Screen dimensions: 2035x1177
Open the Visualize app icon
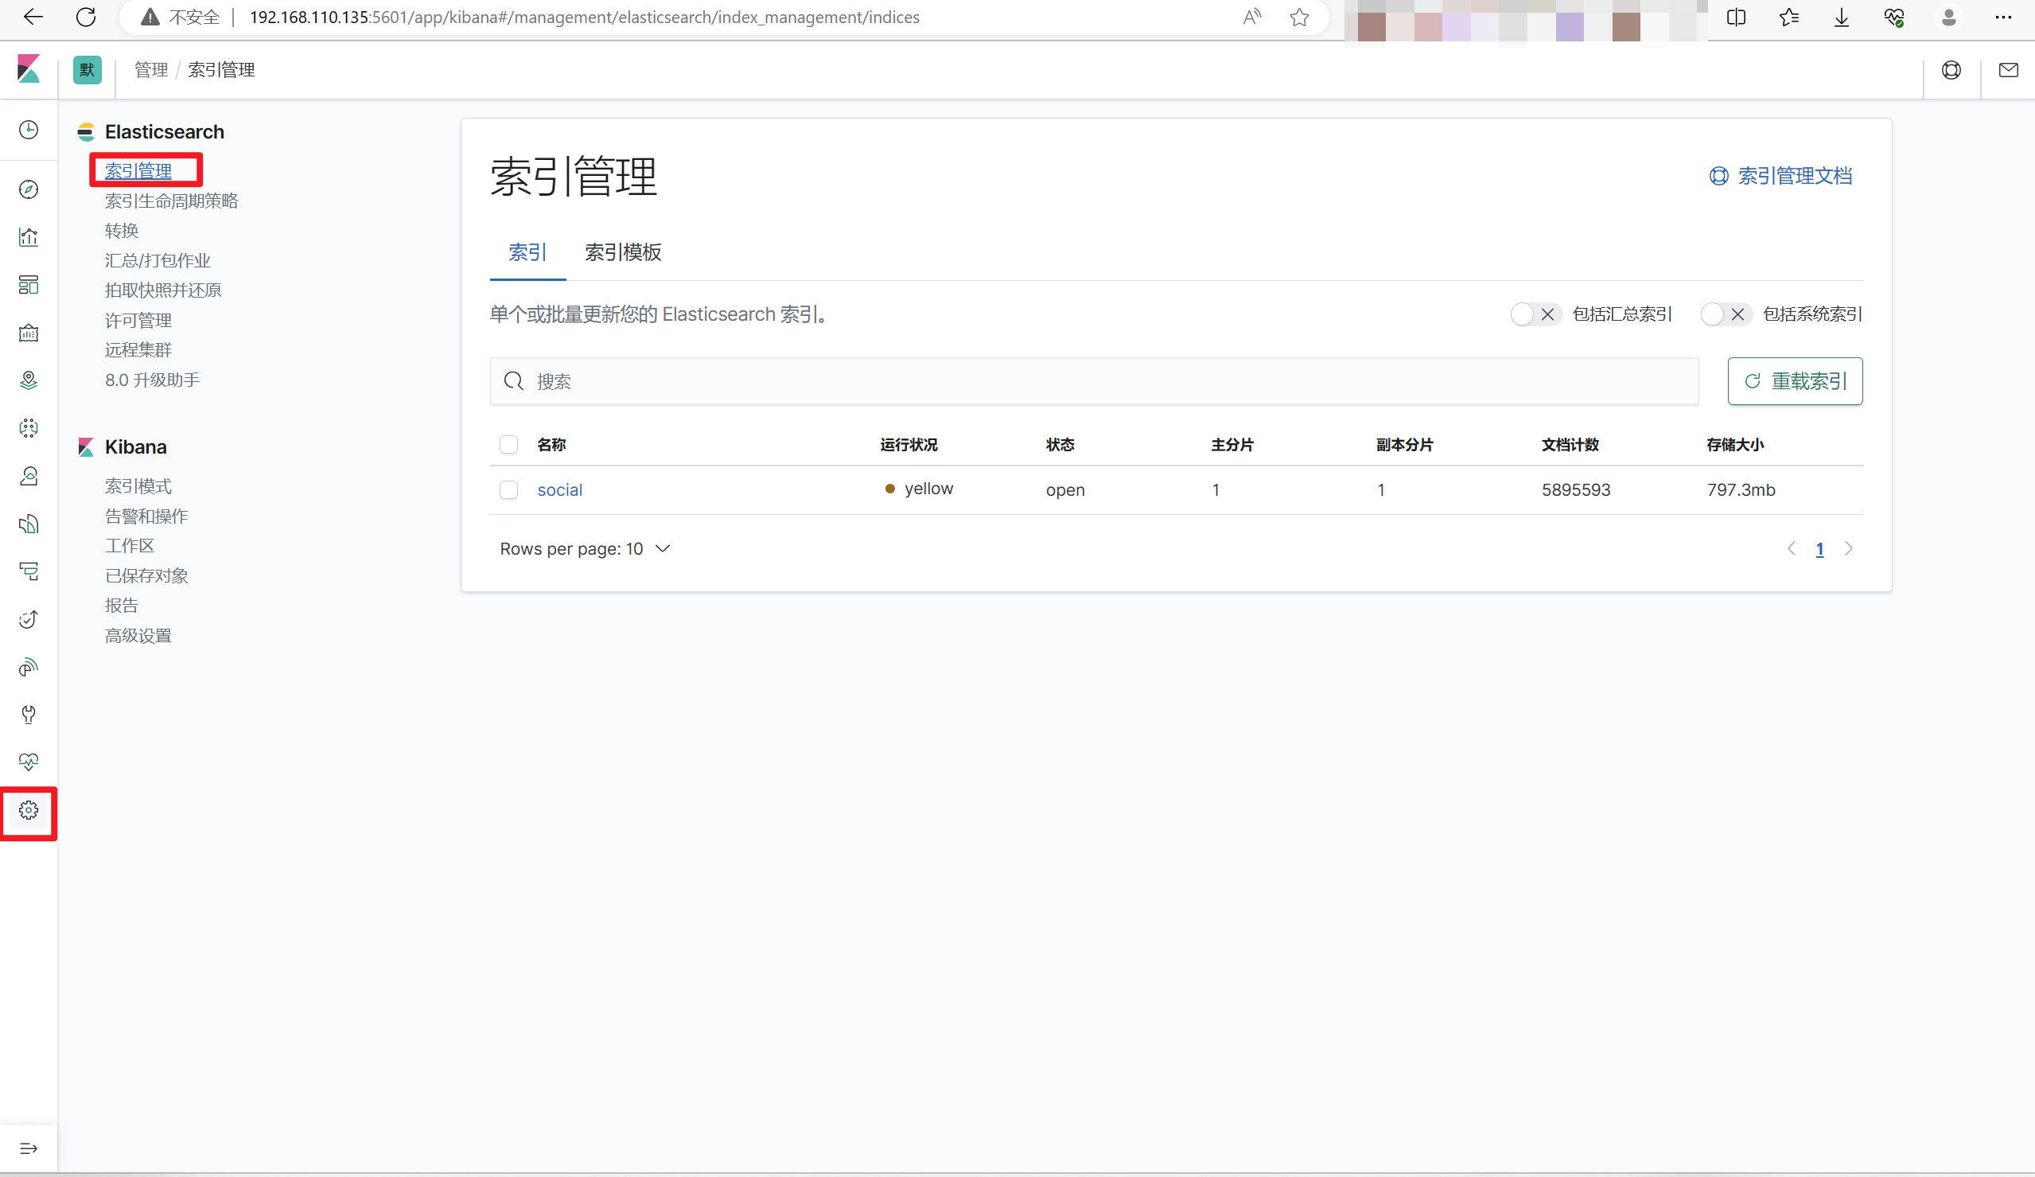(x=29, y=236)
